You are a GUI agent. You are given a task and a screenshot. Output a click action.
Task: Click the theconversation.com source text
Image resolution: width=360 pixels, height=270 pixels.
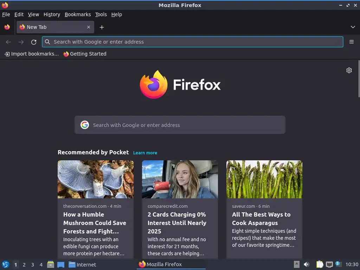[x=85, y=206]
